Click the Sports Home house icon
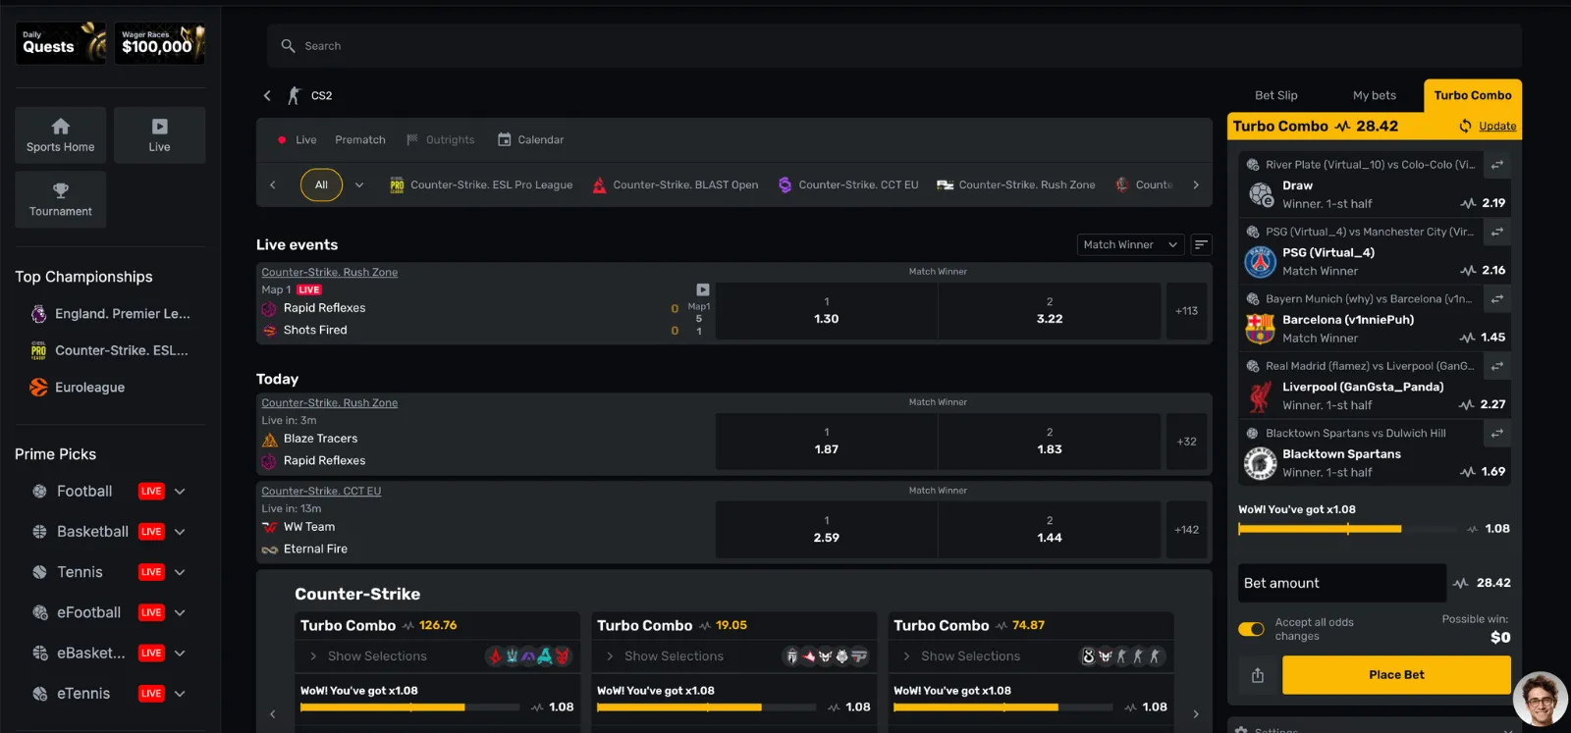The height and width of the screenshot is (733, 1571). 61,127
